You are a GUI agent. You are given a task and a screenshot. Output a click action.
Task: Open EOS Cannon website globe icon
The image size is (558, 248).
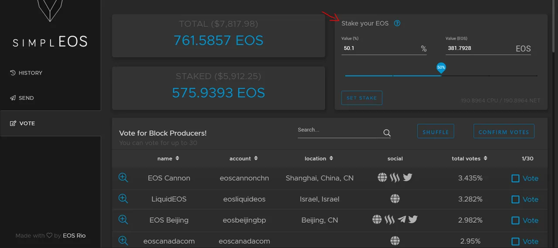pos(382,177)
